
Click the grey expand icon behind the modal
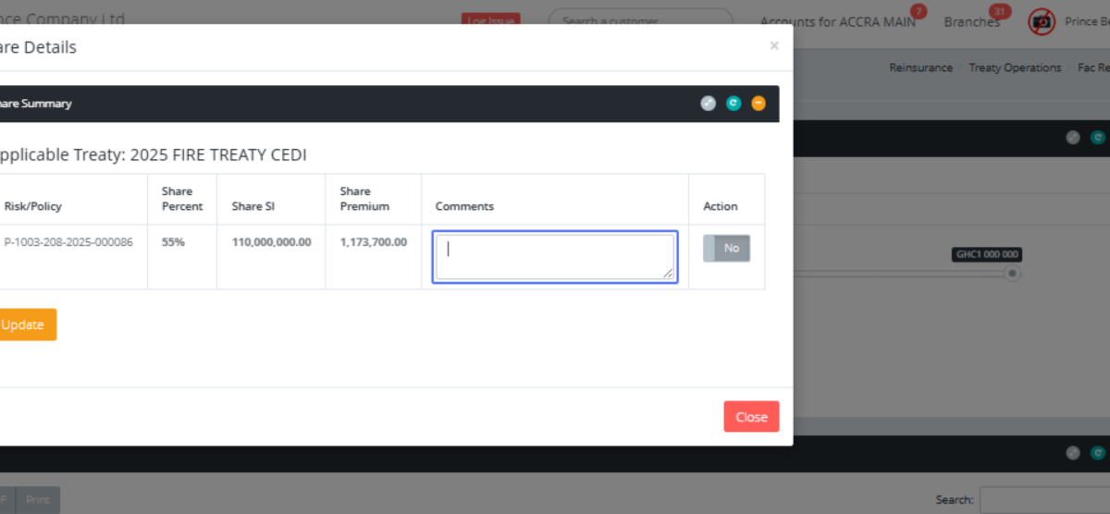1073,138
